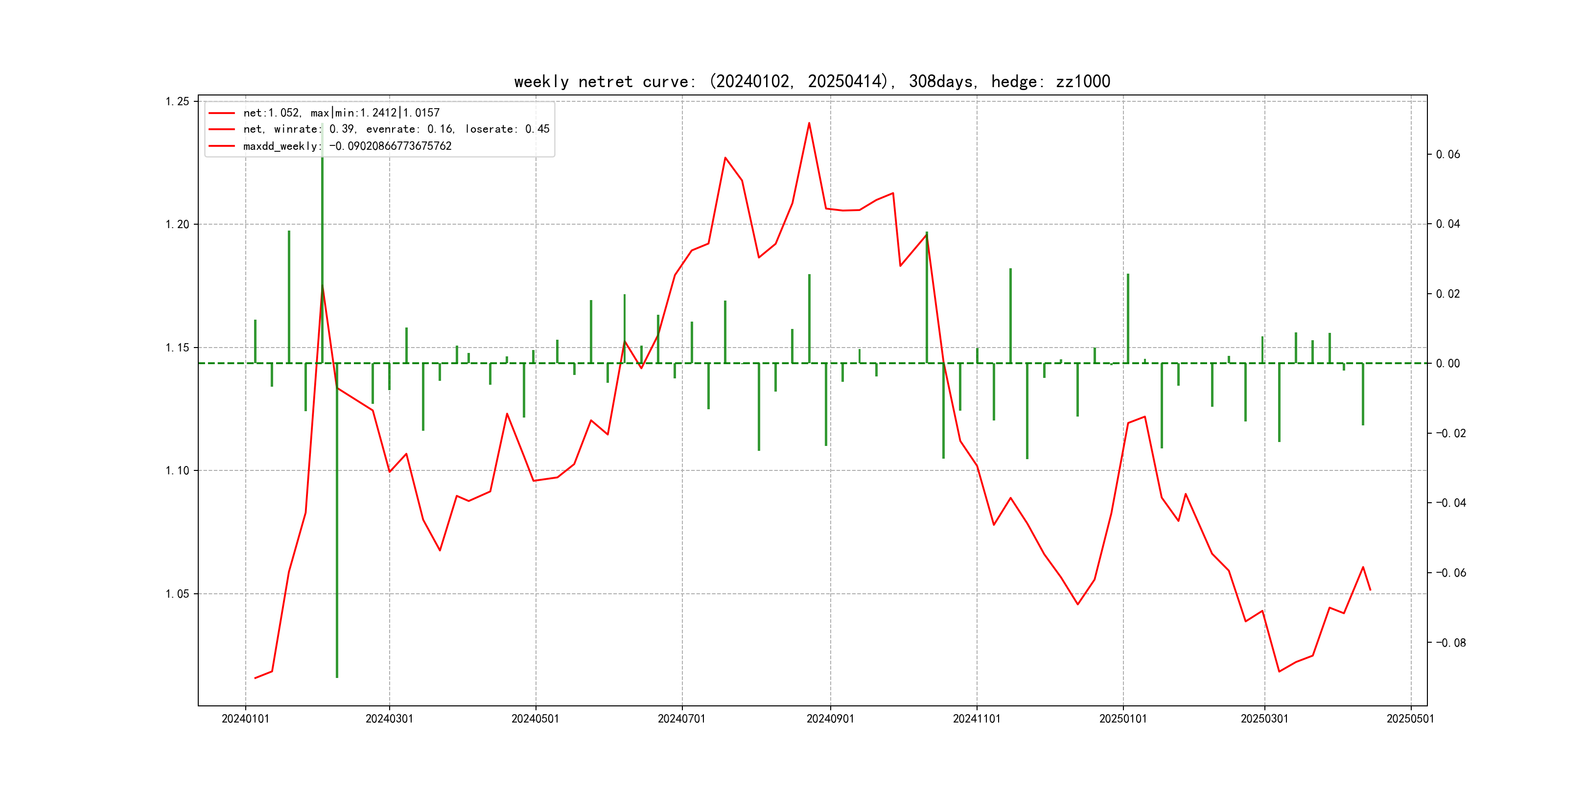The height and width of the screenshot is (793, 1586).
Task: Click the 20241101 x-axis label
Action: [977, 719]
